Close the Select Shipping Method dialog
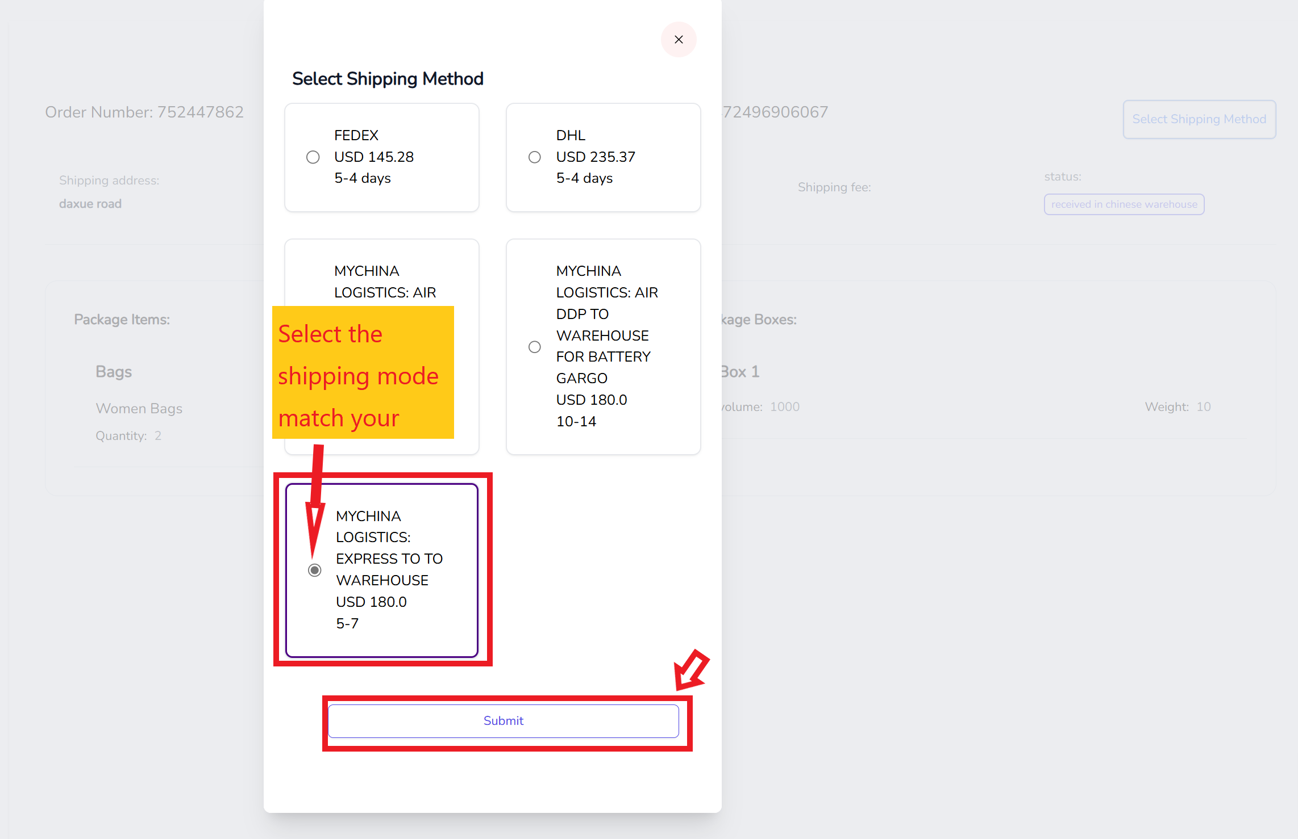The width and height of the screenshot is (1298, 839). pos(679,39)
